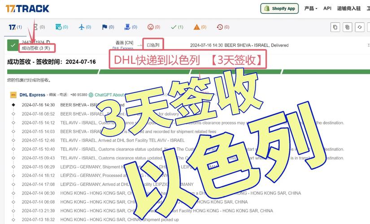The height and width of the screenshot is (224, 370).
Task: Click the 2024-07-15 14:03 BEER SHEVA row
Action: (x=119, y=132)
